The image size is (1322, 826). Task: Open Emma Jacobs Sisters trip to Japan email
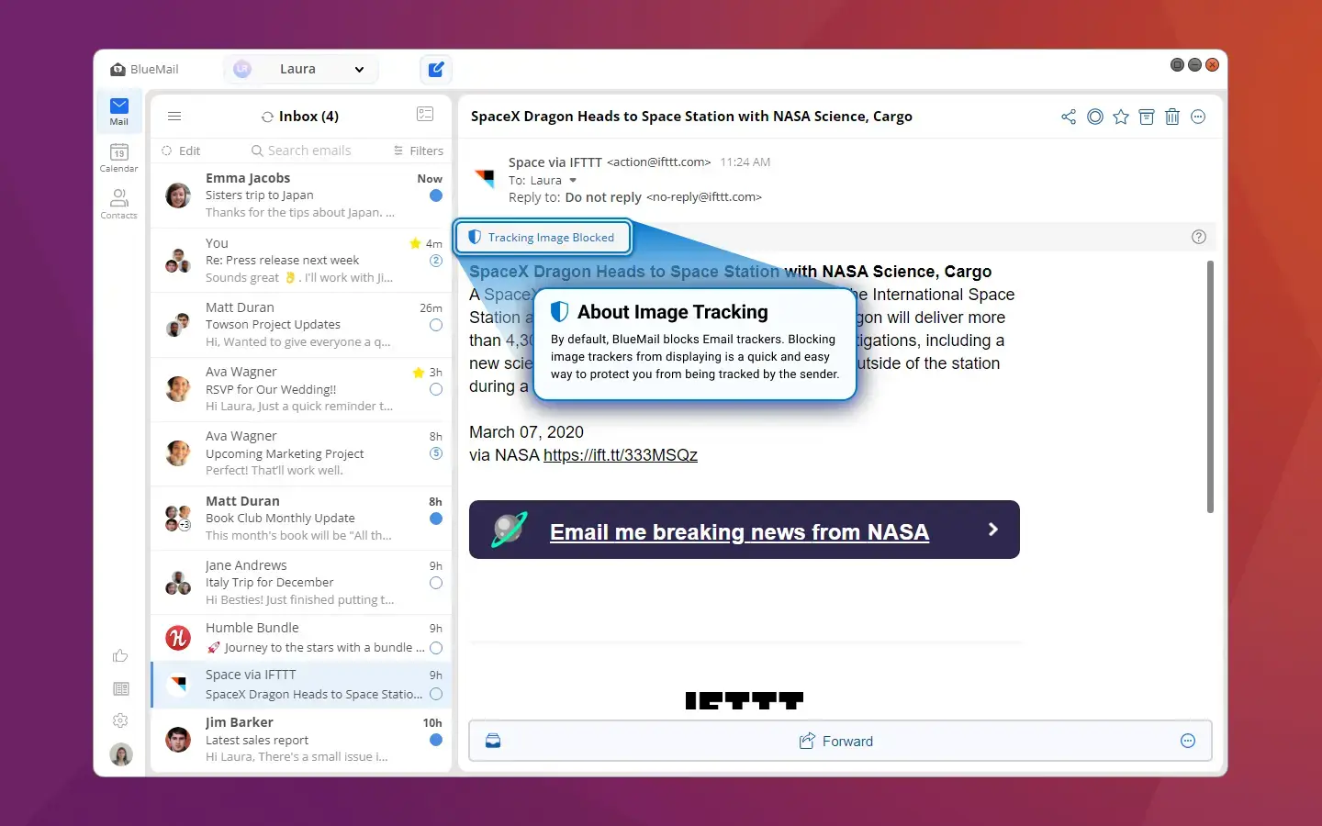point(301,195)
